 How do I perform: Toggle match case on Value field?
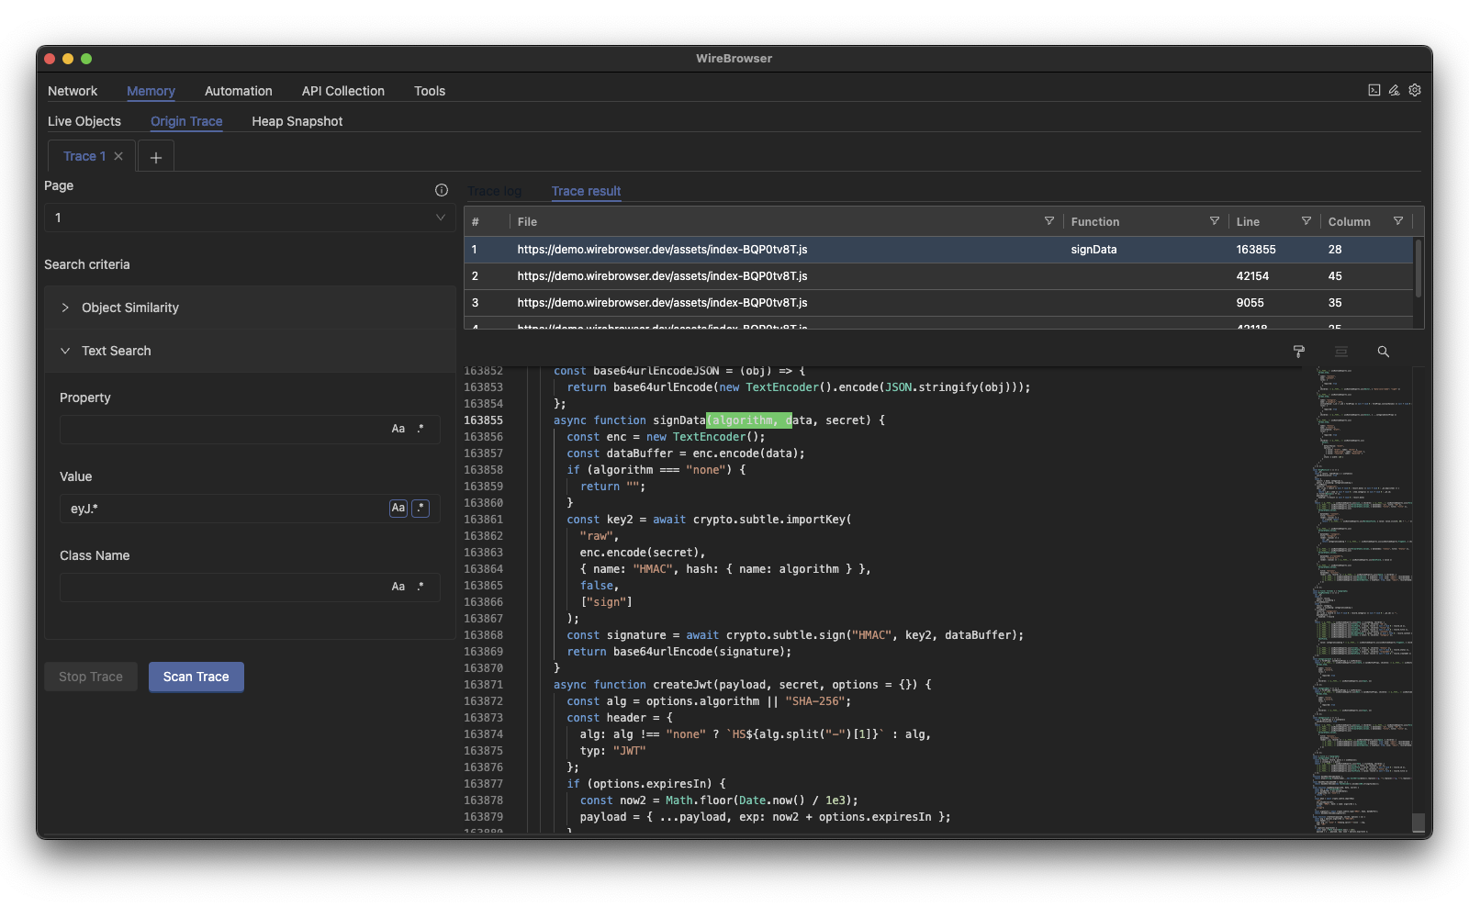[398, 509]
